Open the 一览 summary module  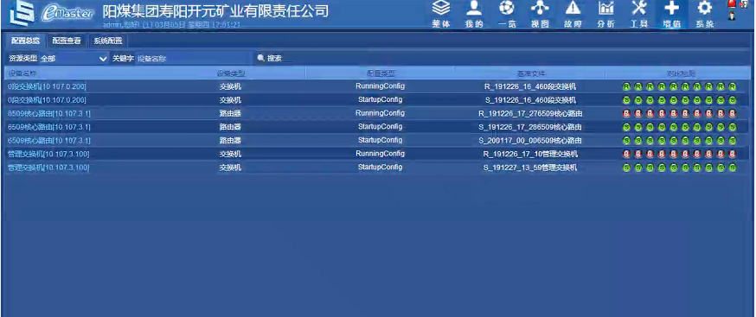507,15
